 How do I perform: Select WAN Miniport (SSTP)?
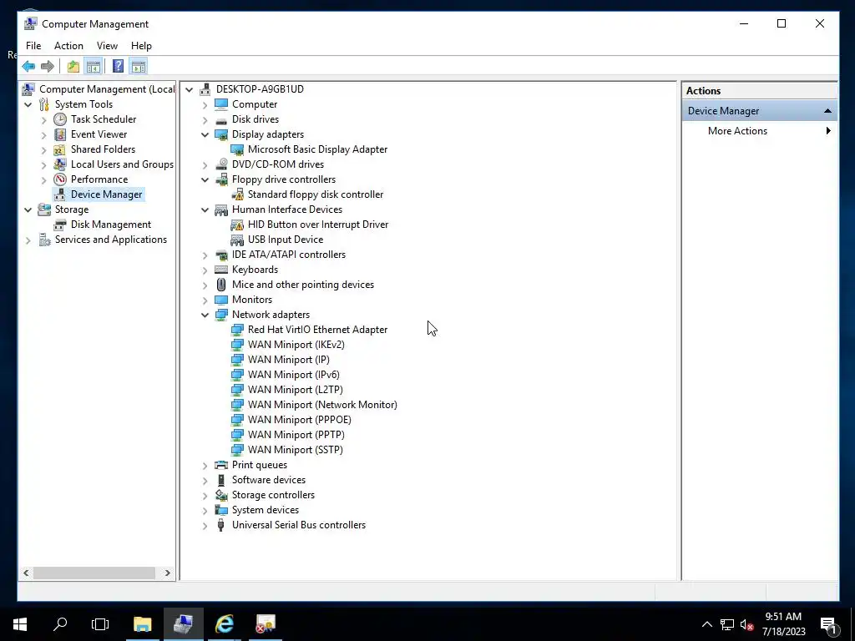pyautogui.click(x=295, y=450)
